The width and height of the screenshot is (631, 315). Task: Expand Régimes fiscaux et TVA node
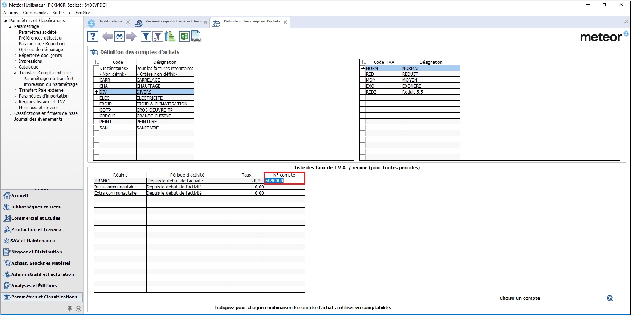[x=15, y=102]
